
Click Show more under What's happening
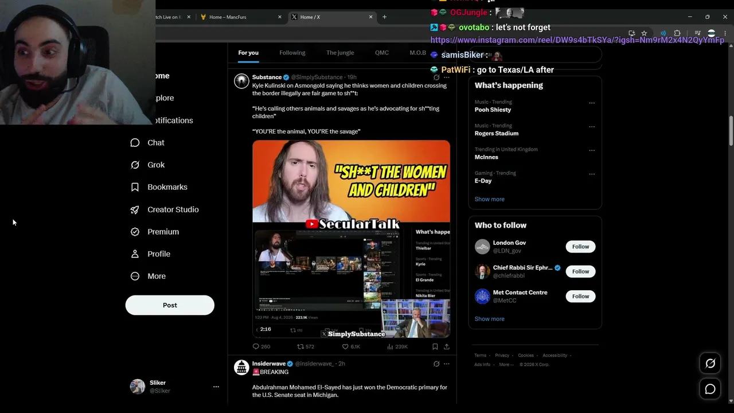coord(490,199)
